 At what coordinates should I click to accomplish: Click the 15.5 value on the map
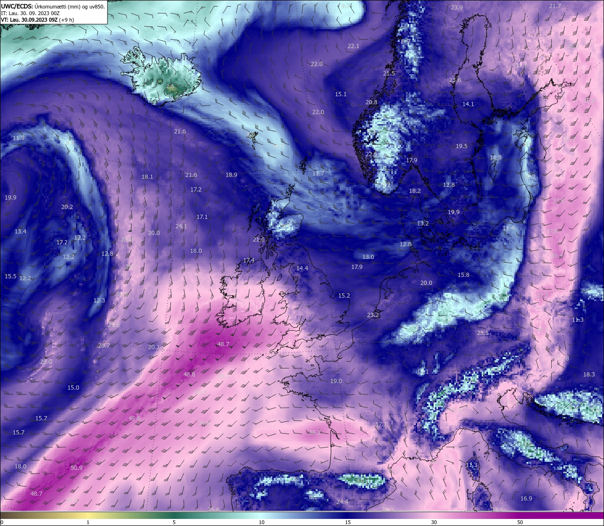[10, 276]
